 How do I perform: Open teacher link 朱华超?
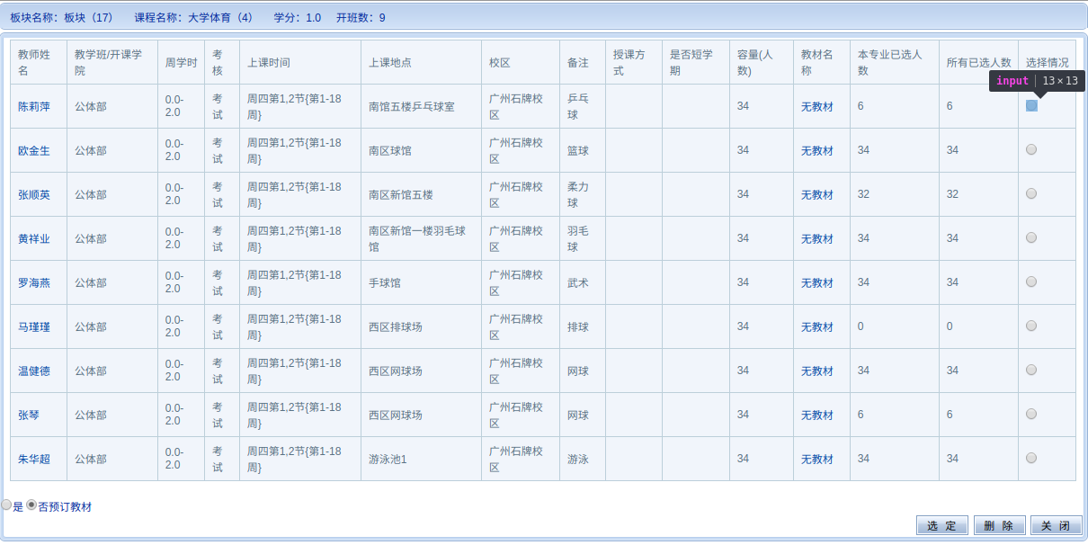click(x=34, y=459)
